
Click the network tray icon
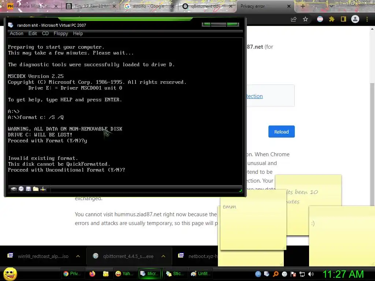(302, 274)
